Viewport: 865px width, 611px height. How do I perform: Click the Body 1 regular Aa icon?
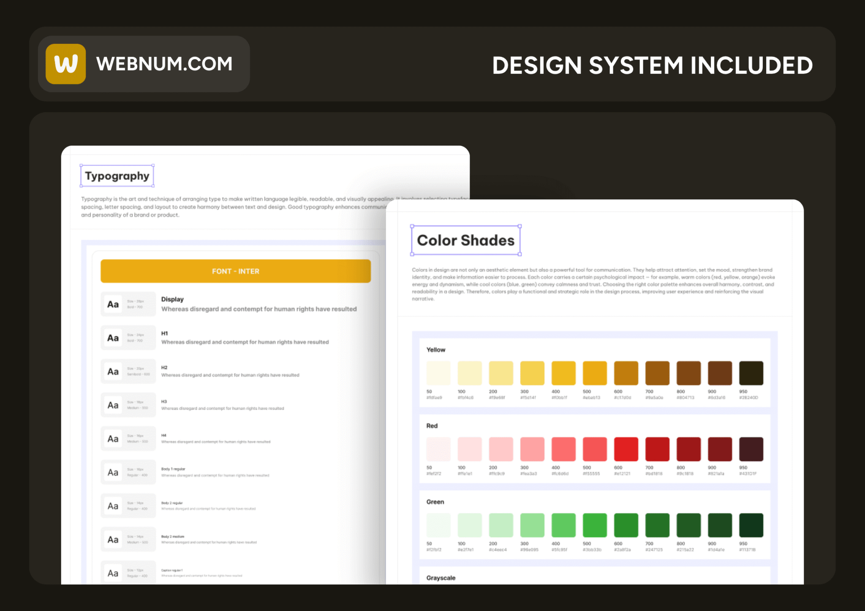113,472
